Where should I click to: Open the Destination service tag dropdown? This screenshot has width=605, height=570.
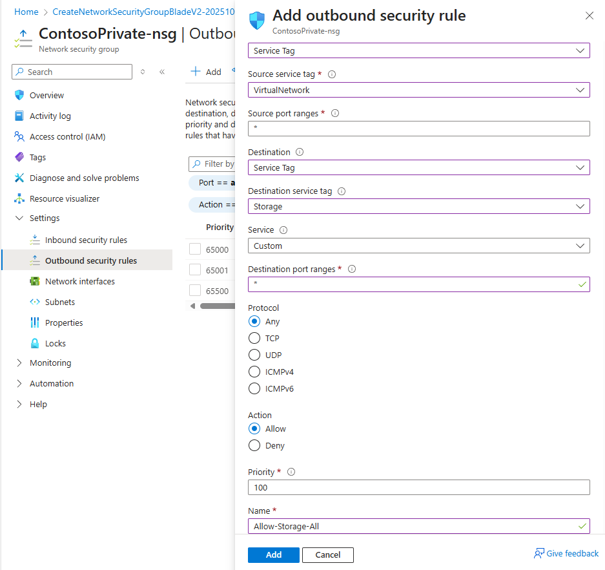[x=418, y=206]
